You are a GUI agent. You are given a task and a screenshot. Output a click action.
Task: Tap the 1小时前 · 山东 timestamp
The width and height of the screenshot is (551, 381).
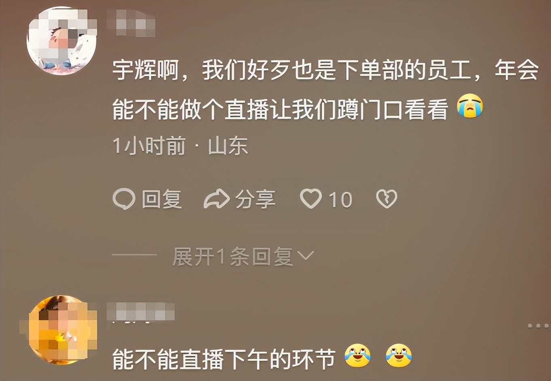180,146
